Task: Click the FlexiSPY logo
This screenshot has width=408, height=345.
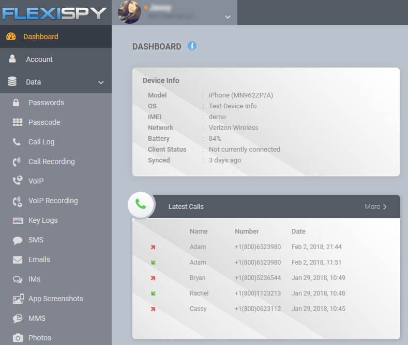Action: coord(54,12)
